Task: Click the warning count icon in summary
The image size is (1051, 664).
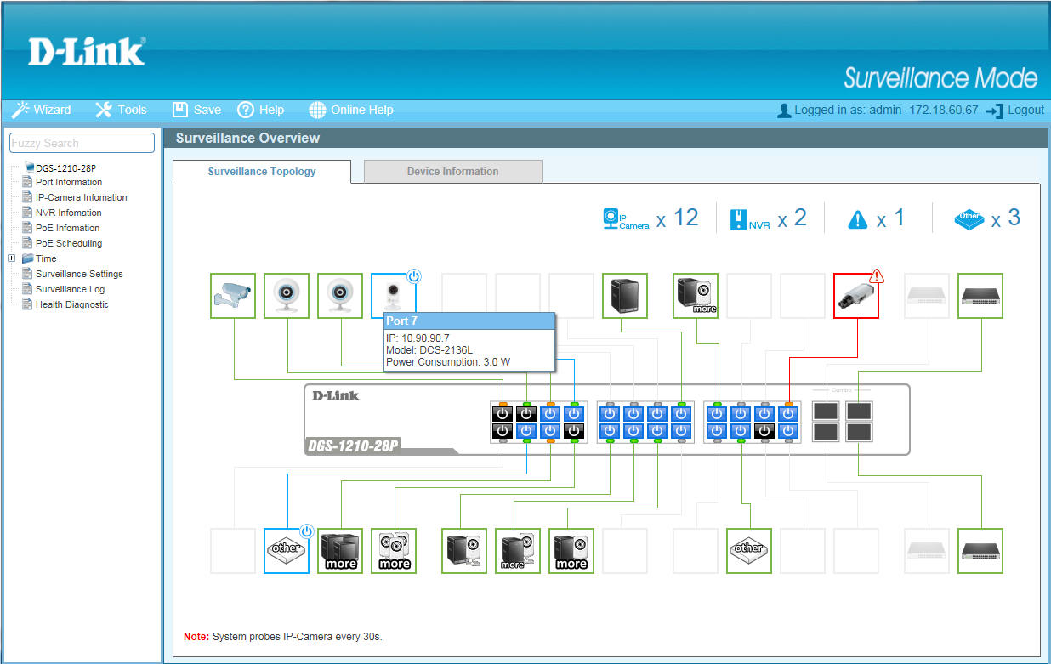Action: click(858, 220)
